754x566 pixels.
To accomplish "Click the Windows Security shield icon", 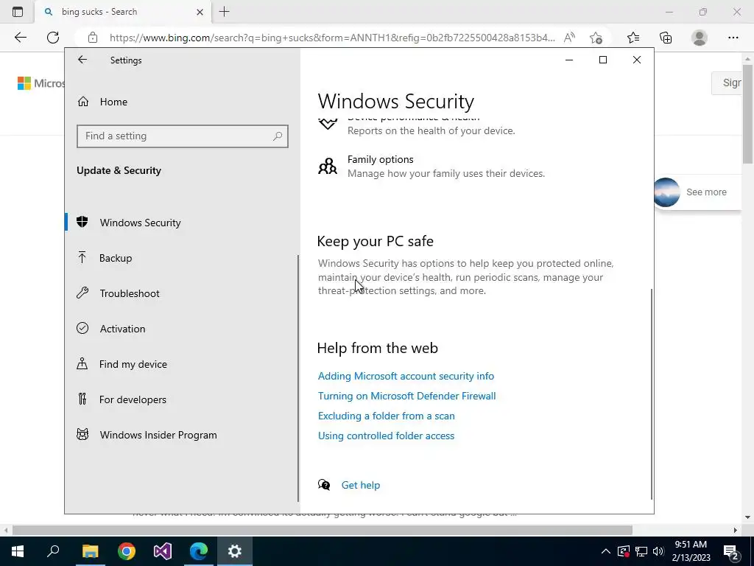I will point(82,222).
